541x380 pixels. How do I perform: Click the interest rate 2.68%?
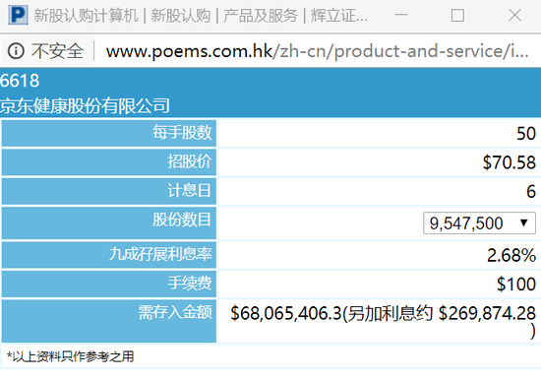pos(511,255)
